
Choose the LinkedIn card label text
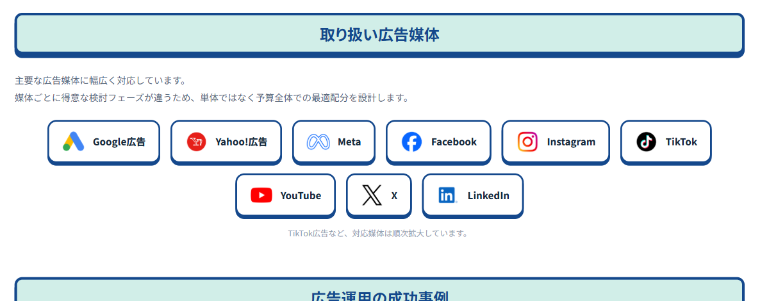[488, 195]
